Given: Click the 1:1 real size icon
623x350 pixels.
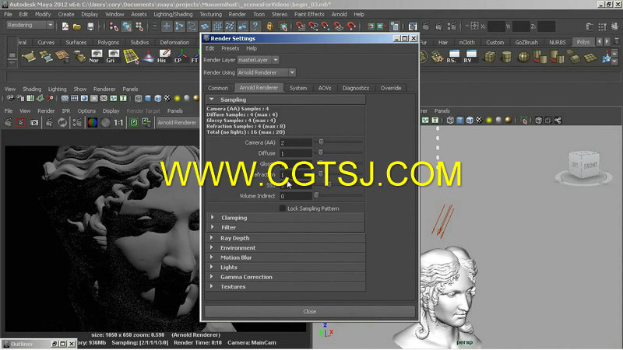Looking at the screenshot, I should [118, 123].
